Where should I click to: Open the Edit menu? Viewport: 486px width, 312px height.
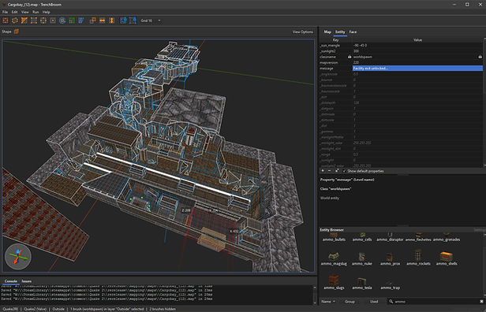tap(14, 12)
